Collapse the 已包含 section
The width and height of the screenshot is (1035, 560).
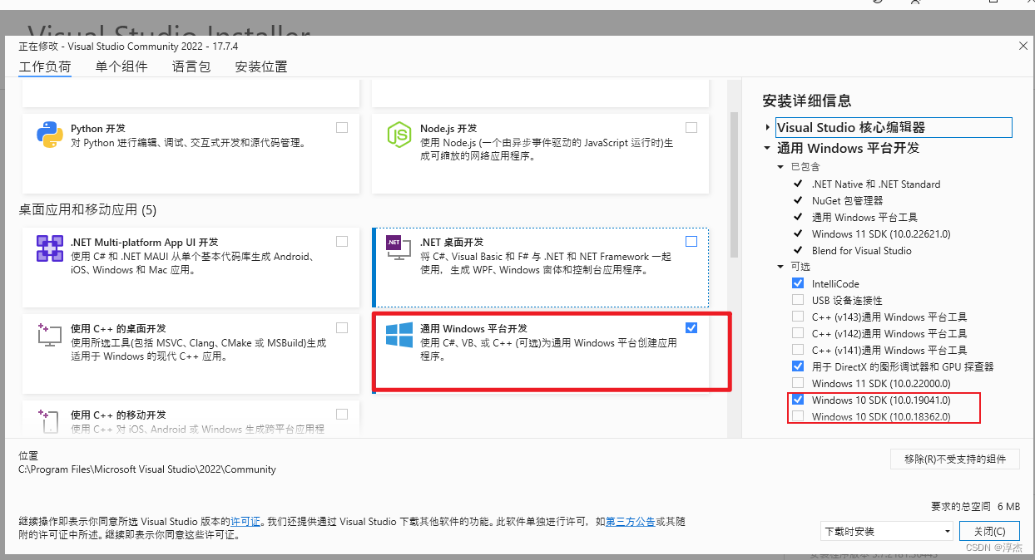(x=780, y=167)
